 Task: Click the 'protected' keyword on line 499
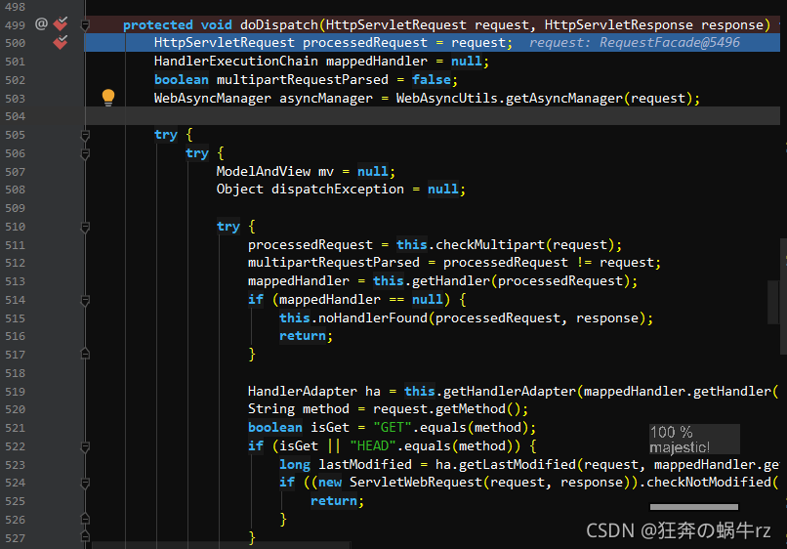point(157,24)
